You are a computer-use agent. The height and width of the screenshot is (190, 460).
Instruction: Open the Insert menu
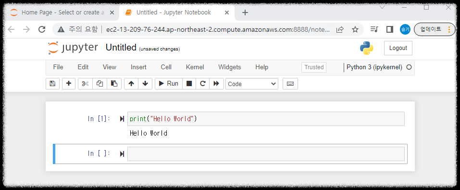[138, 67]
